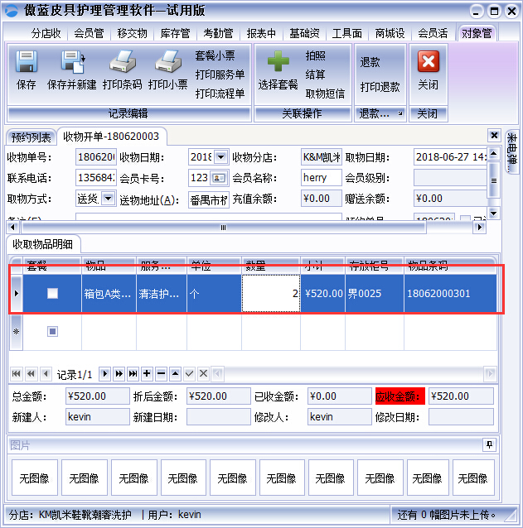
Task: Click the 打印条码 barcode printer icon
Action: (x=123, y=63)
